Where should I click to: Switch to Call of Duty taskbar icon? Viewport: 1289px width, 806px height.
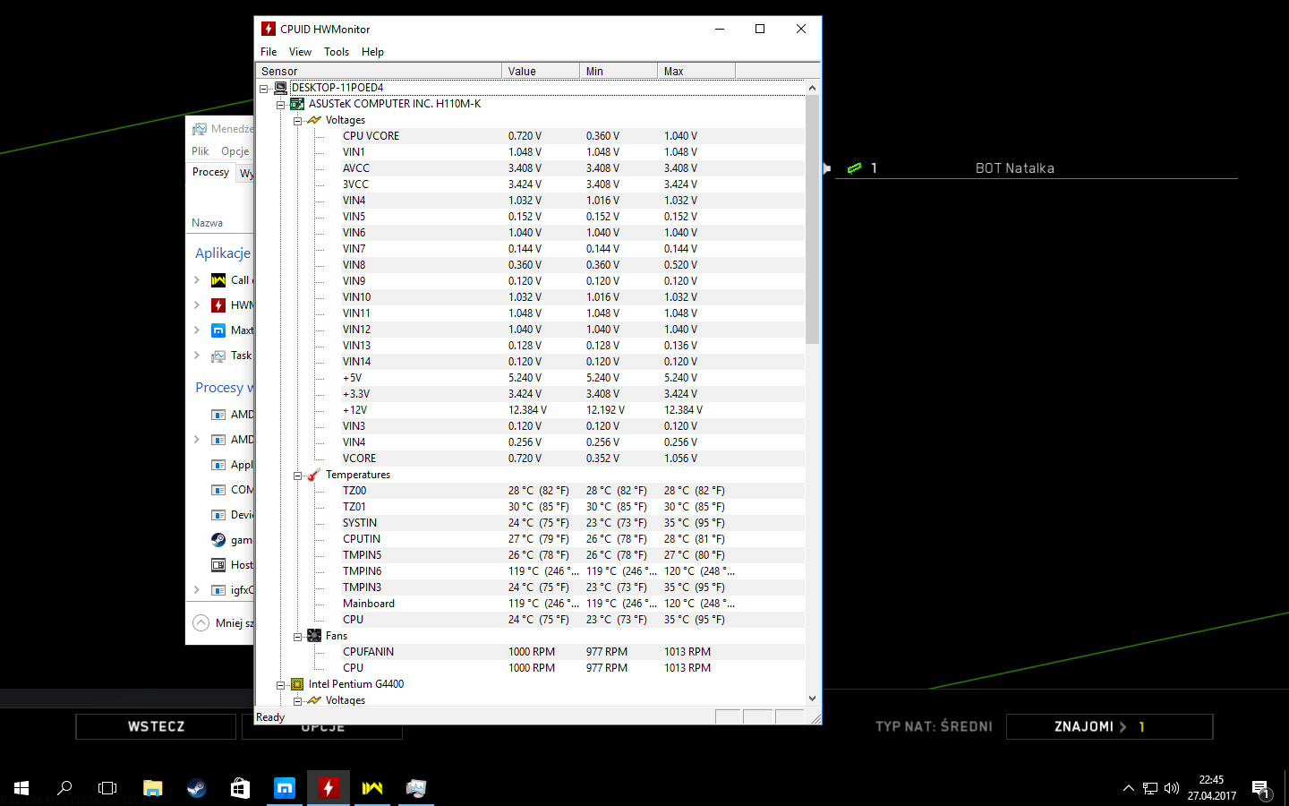[372, 788]
